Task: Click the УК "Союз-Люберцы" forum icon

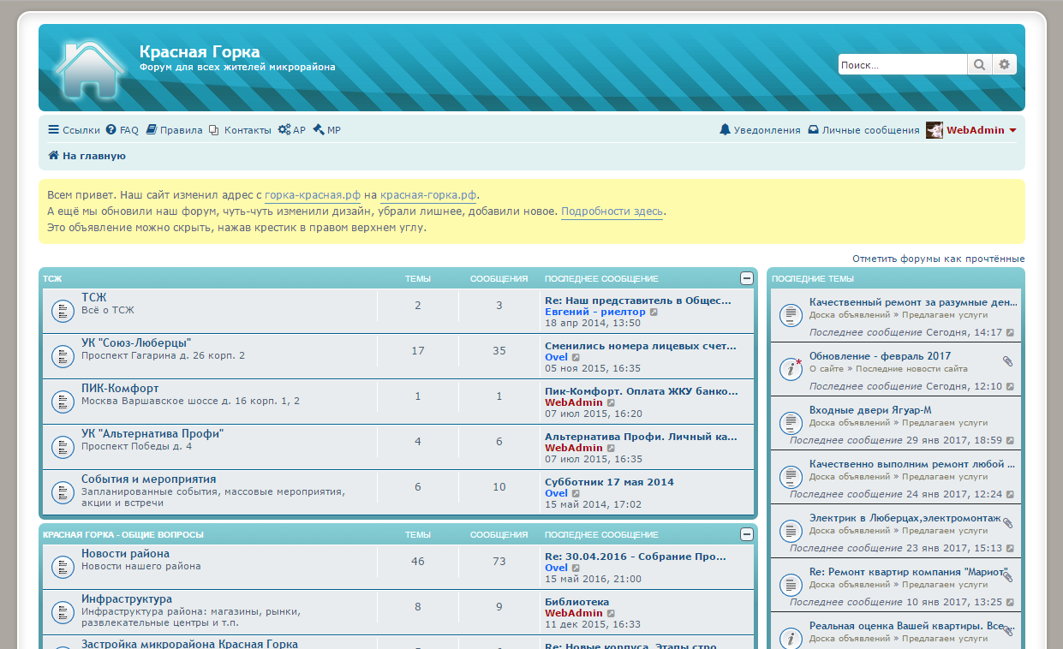Action: point(63,356)
